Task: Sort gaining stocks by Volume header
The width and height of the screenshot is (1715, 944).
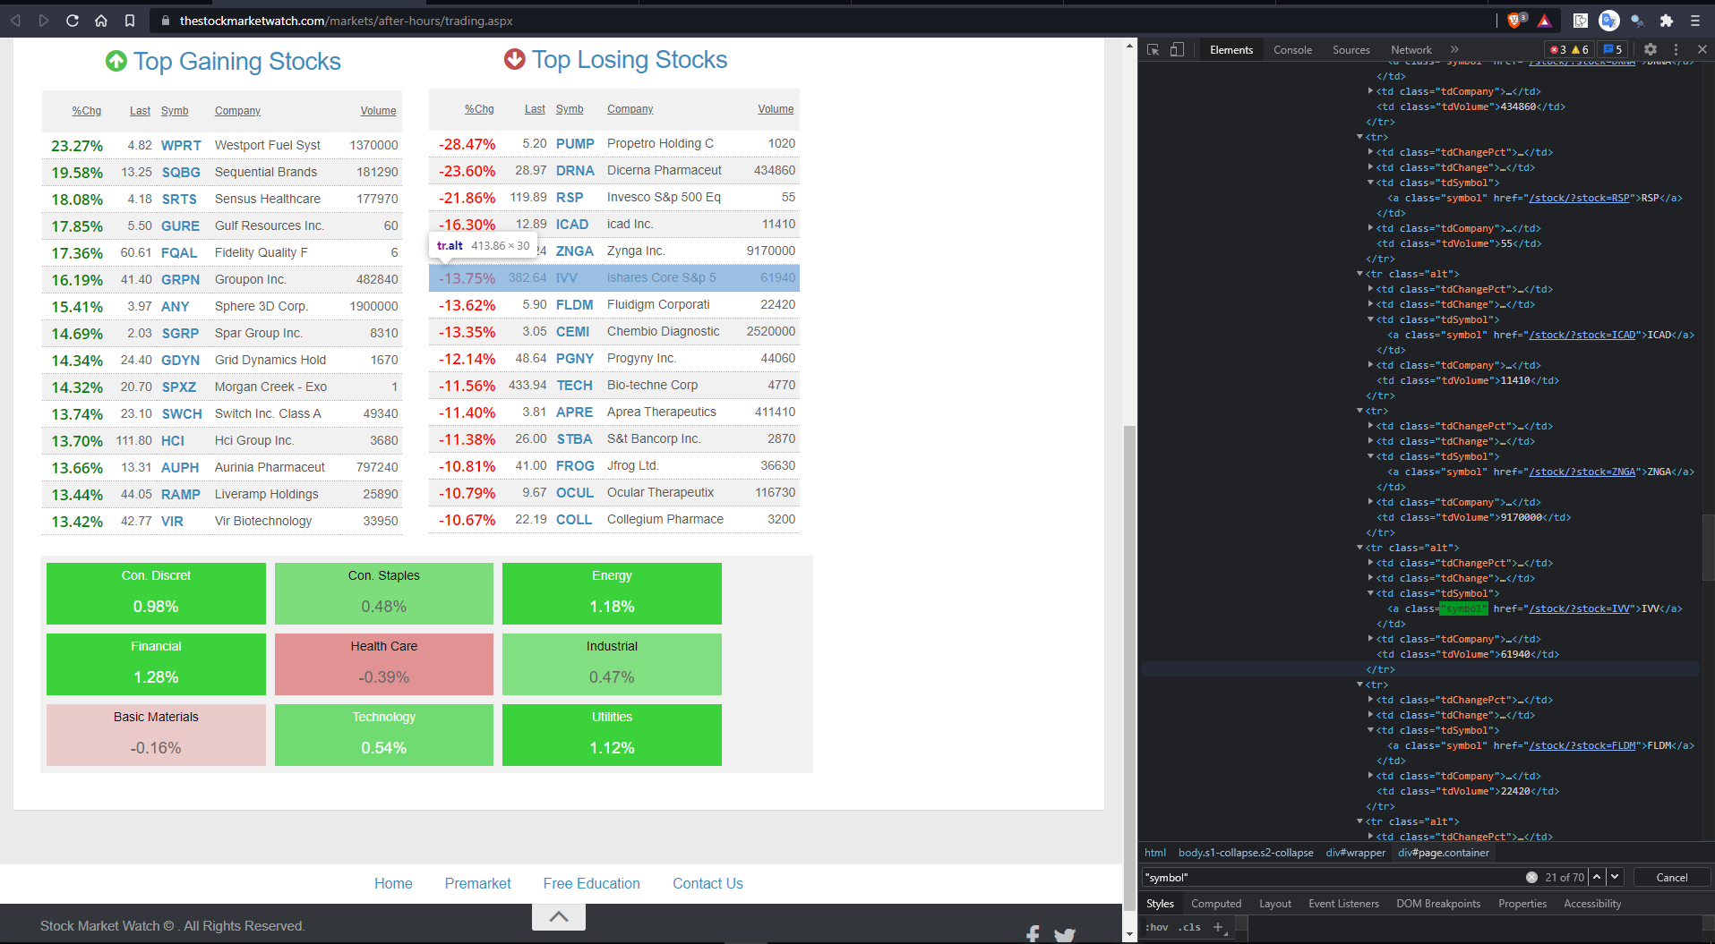Action: [378, 111]
